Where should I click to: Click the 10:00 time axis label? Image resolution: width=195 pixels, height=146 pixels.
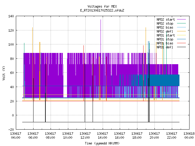(x=68, y=136)
